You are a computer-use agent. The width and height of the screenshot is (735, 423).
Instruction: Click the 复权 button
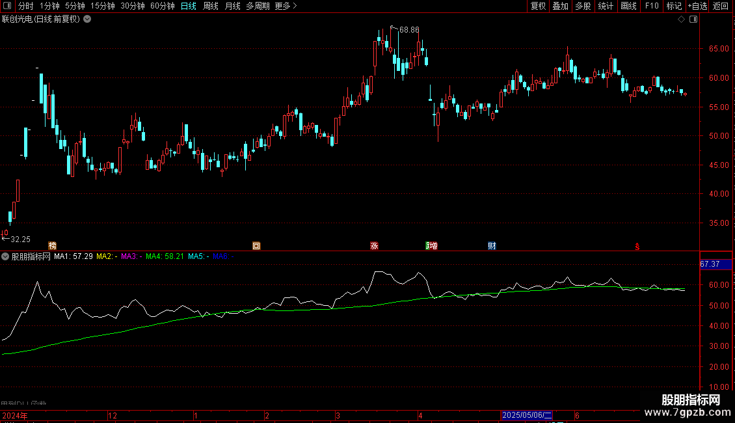538,6
